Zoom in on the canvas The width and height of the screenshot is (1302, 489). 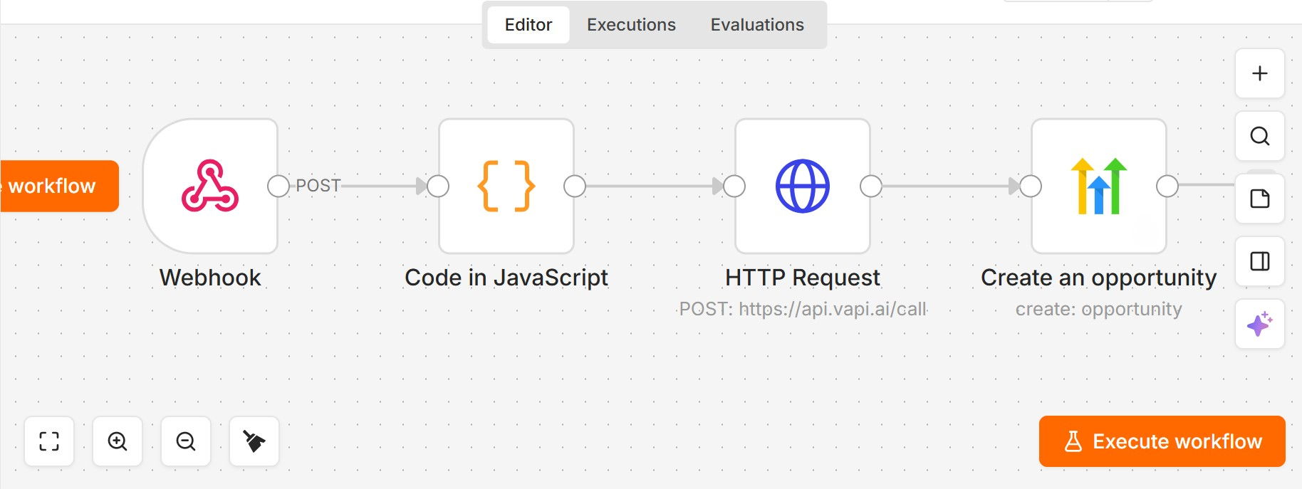(118, 441)
